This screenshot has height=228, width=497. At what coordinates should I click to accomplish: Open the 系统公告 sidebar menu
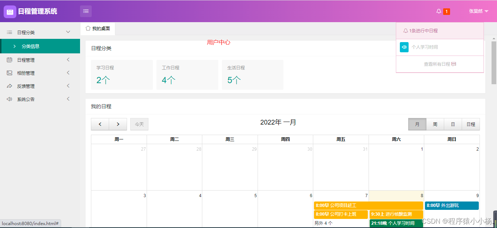click(40, 99)
